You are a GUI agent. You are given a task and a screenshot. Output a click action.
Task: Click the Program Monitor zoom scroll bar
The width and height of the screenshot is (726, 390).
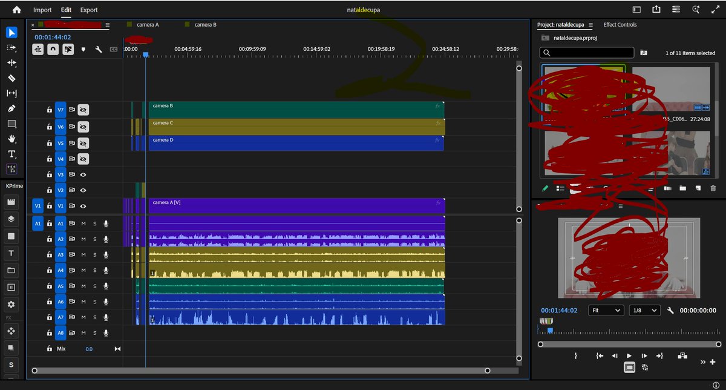pos(629,344)
